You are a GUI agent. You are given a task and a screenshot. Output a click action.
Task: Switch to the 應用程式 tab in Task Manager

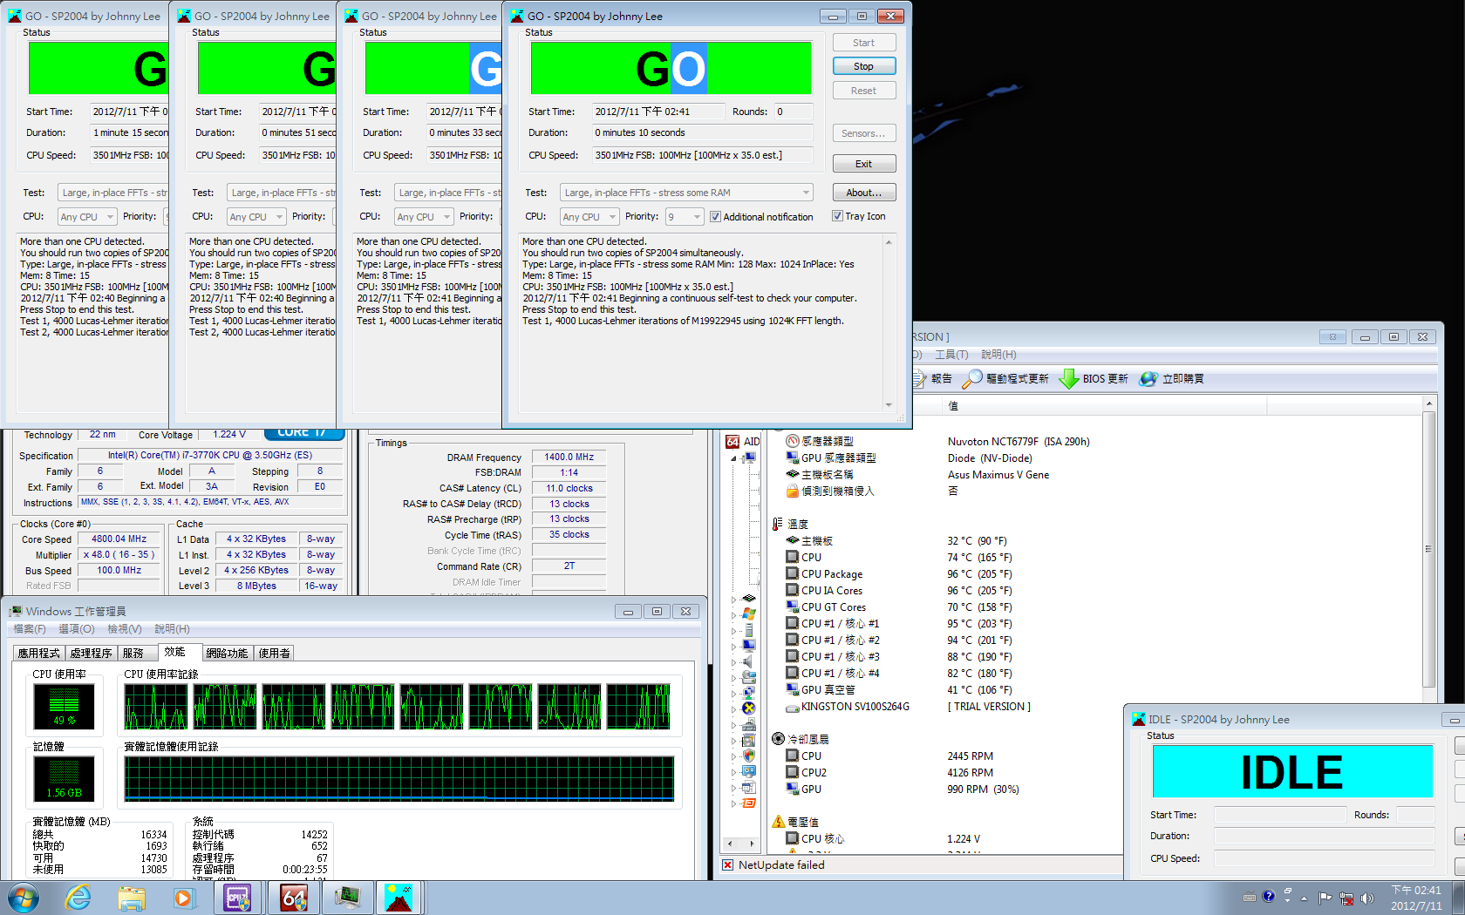[x=38, y=653]
